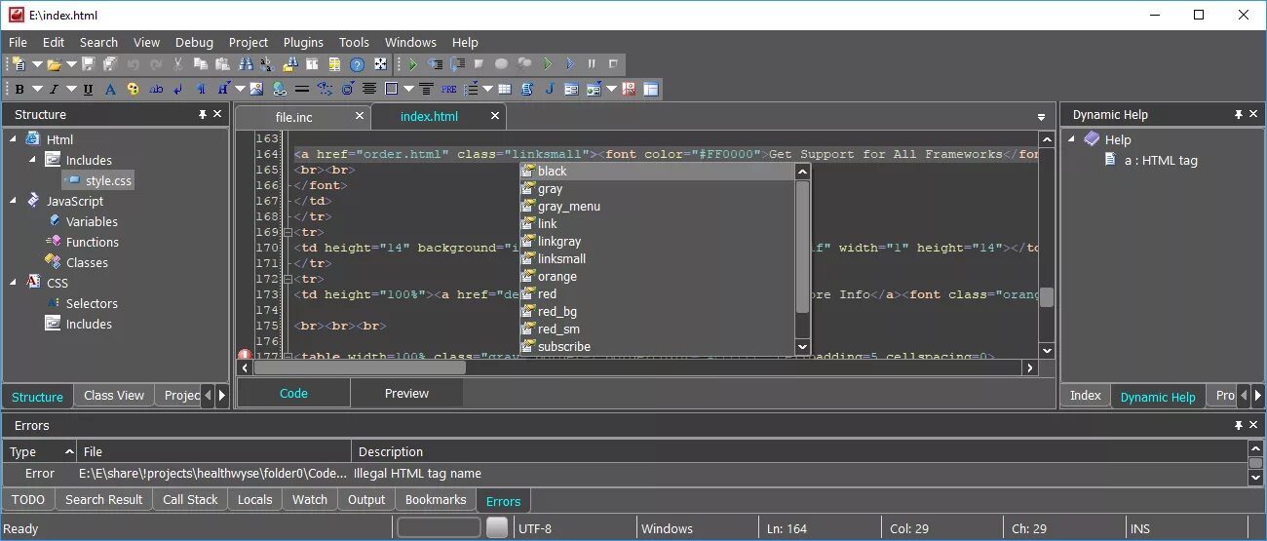Click the Insert table grid icon
Viewport: 1267px width, 541px height.
click(504, 89)
